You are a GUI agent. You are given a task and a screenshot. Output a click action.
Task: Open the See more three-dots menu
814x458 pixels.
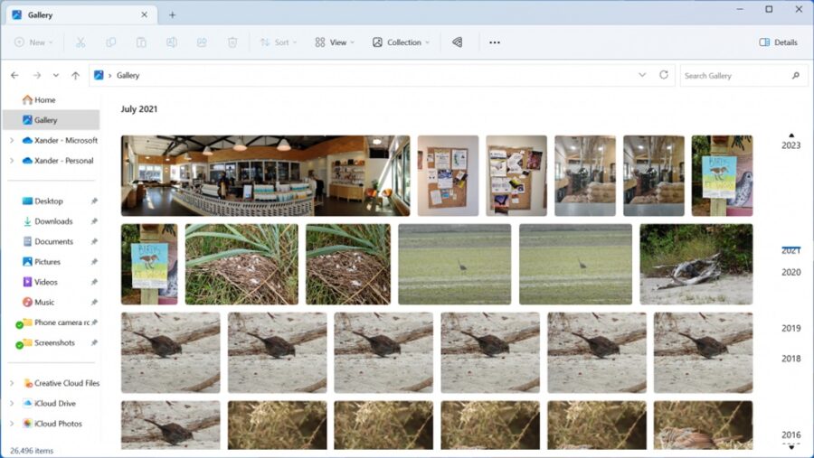[x=494, y=42]
